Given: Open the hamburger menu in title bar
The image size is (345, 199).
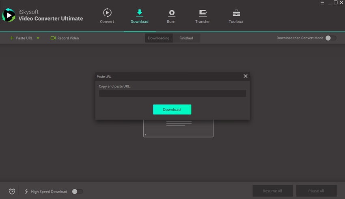Looking at the screenshot, I should [x=322, y=3].
